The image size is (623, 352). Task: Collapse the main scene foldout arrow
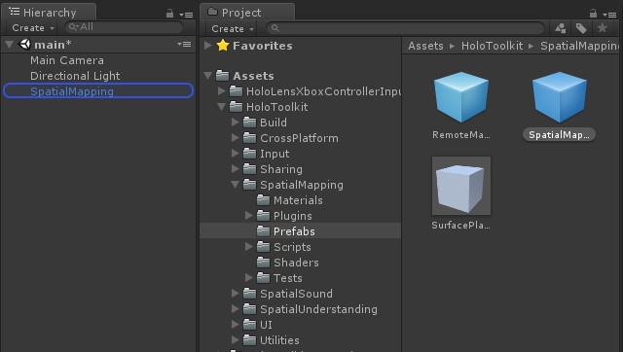tap(9, 45)
